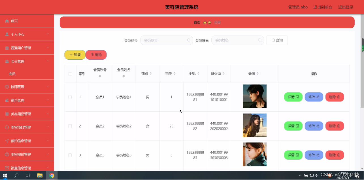Focus the 会员账号 search field
The height and width of the screenshot is (180, 364).
pos(167,40)
